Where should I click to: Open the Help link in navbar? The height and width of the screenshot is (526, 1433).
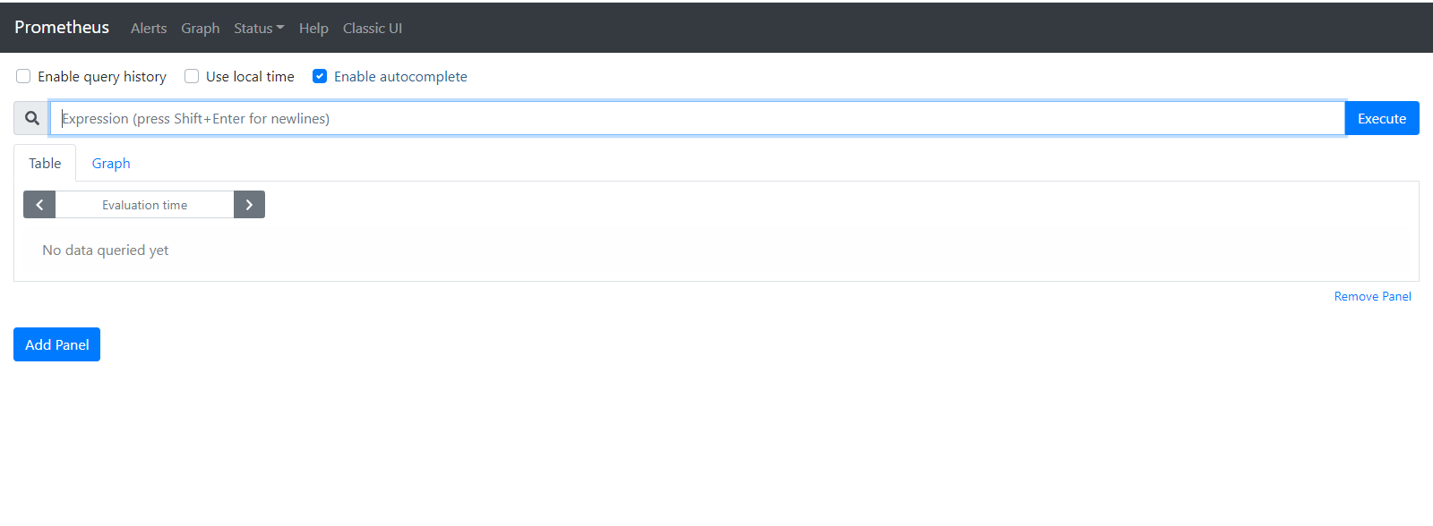tap(313, 29)
